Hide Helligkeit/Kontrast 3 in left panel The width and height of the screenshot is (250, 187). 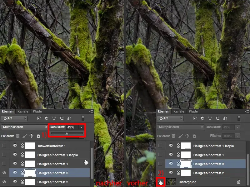click(4, 173)
